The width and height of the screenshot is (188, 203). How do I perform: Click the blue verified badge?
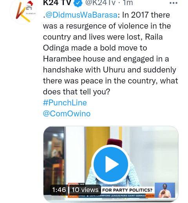(x=78, y=3)
